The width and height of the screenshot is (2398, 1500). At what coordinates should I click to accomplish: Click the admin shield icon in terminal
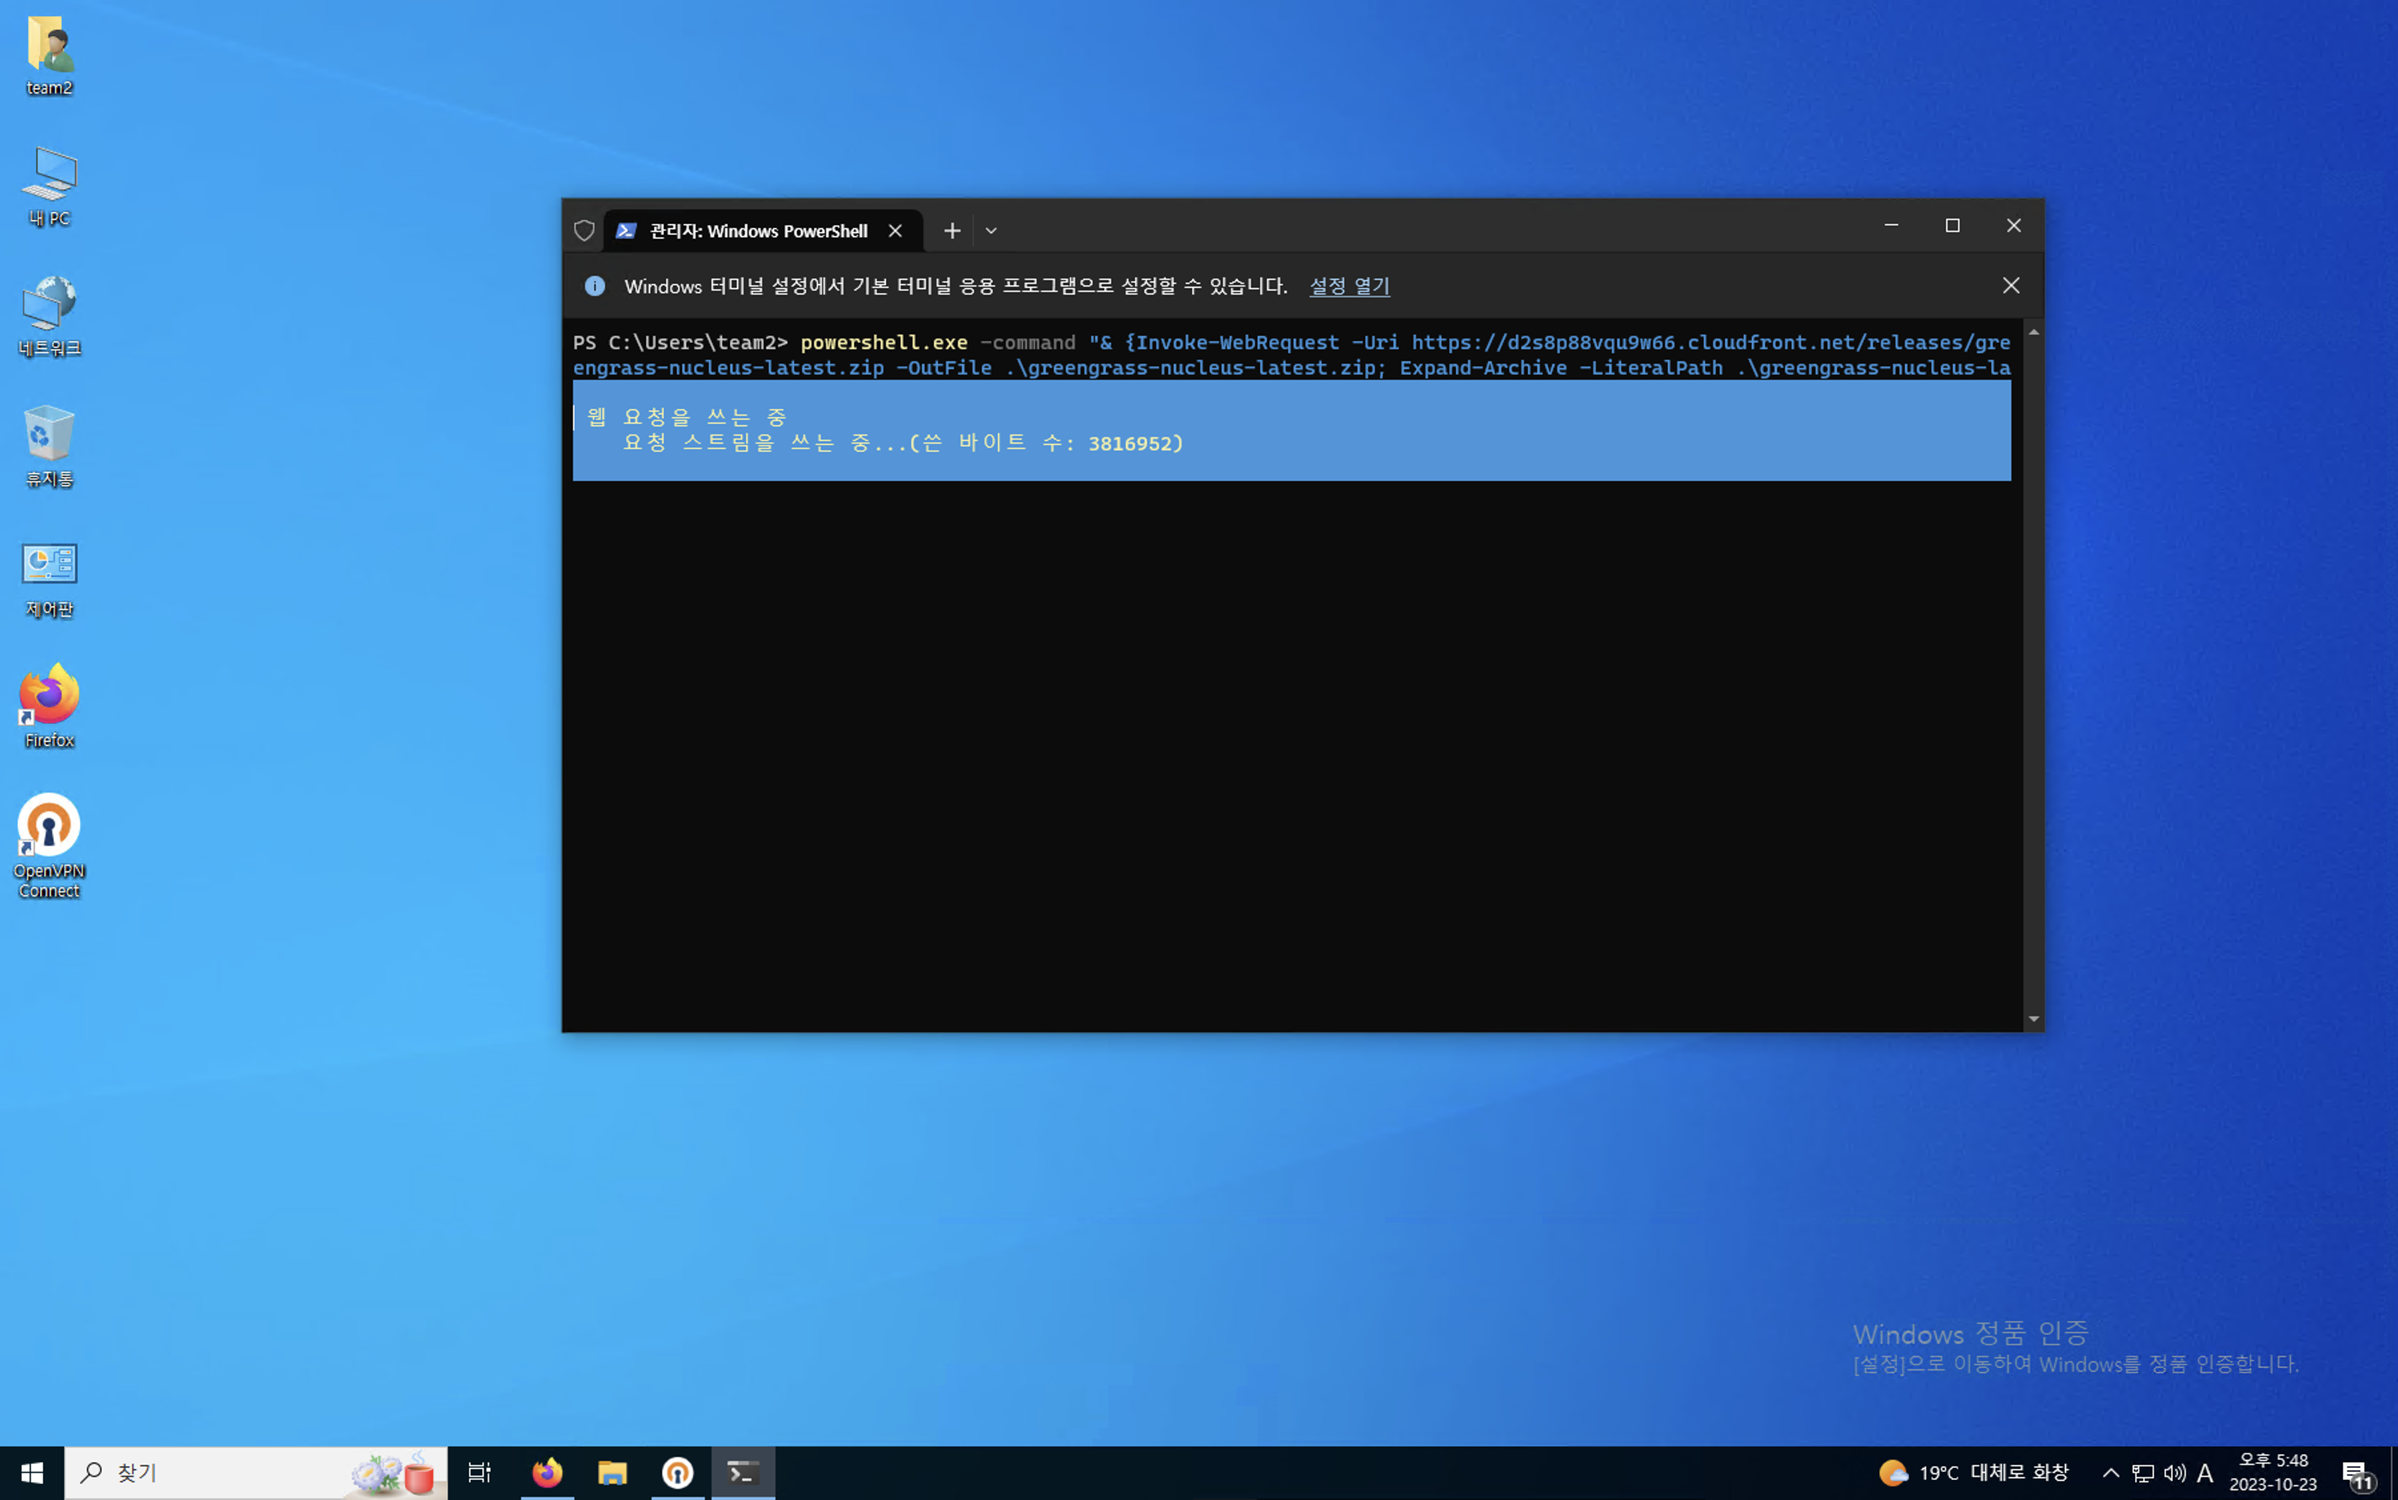(584, 230)
